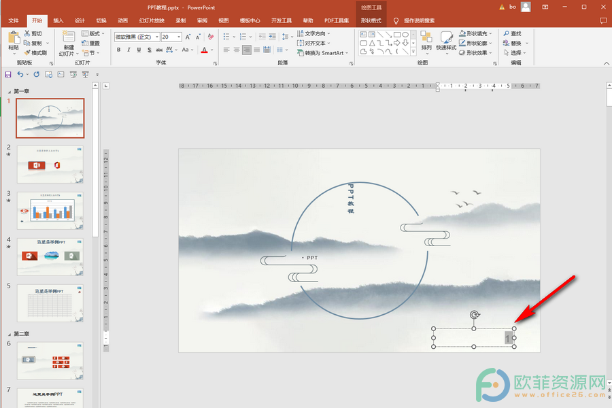Toggle align left paragraph setting

[226, 50]
